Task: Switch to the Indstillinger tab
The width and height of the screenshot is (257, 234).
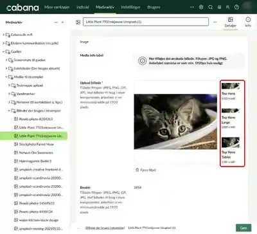Action: (x=130, y=7)
